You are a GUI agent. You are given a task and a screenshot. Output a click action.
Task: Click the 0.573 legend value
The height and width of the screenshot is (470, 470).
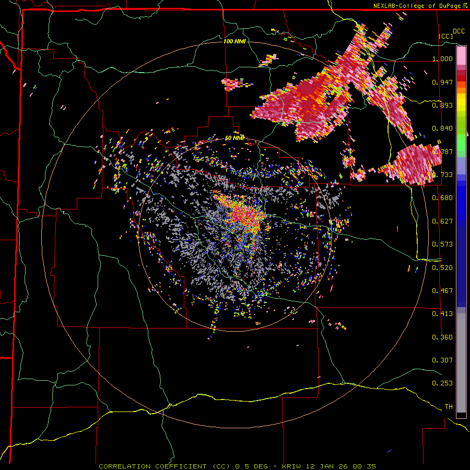[x=442, y=244]
